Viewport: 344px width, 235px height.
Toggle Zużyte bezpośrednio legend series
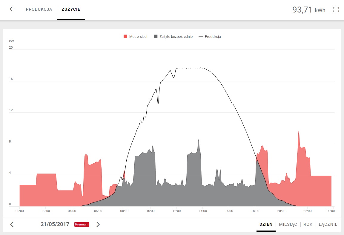[173, 37]
